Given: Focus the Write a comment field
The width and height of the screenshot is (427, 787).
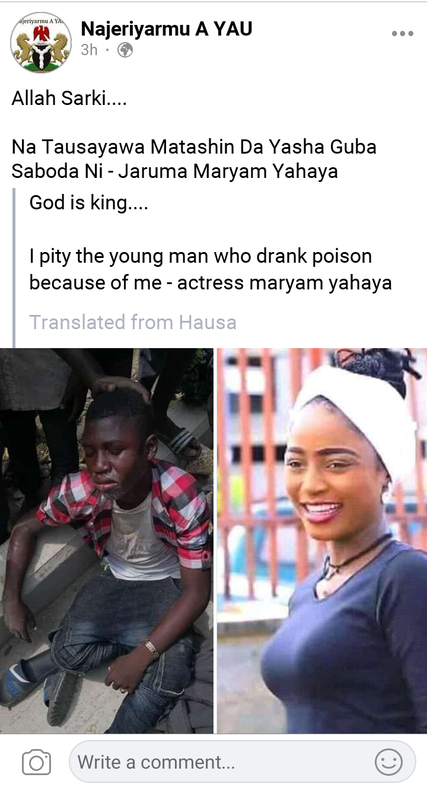Looking at the screenshot, I should [x=242, y=762].
